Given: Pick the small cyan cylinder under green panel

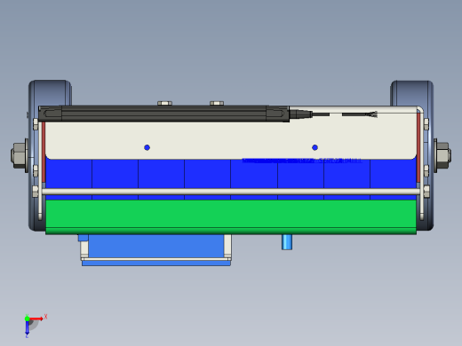Looking at the screenshot, I should click(287, 242).
